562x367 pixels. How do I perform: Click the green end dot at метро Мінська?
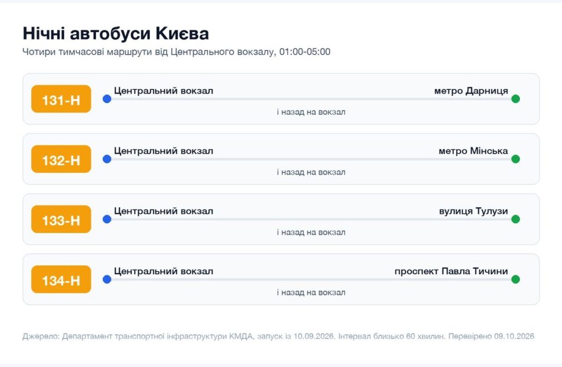(515, 159)
